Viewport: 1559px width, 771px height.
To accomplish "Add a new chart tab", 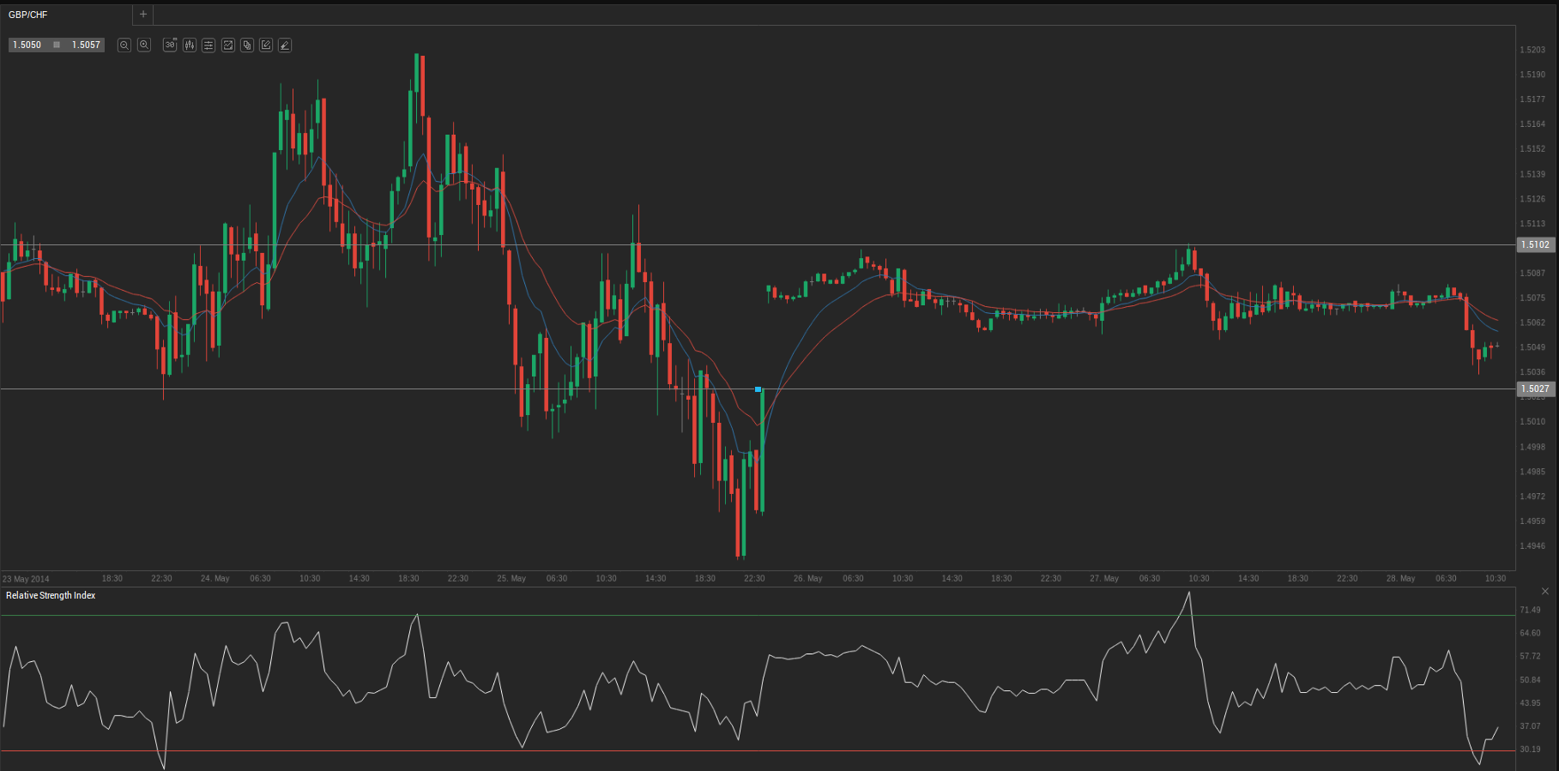I will [x=143, y=14].
